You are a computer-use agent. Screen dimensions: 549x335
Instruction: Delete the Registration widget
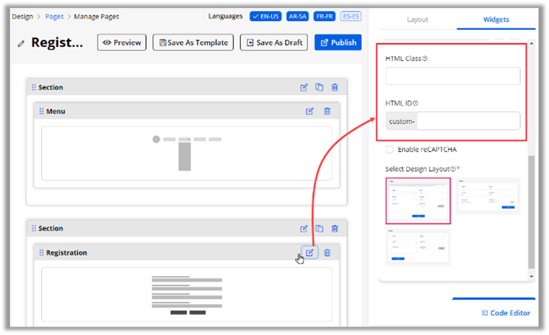327,253
